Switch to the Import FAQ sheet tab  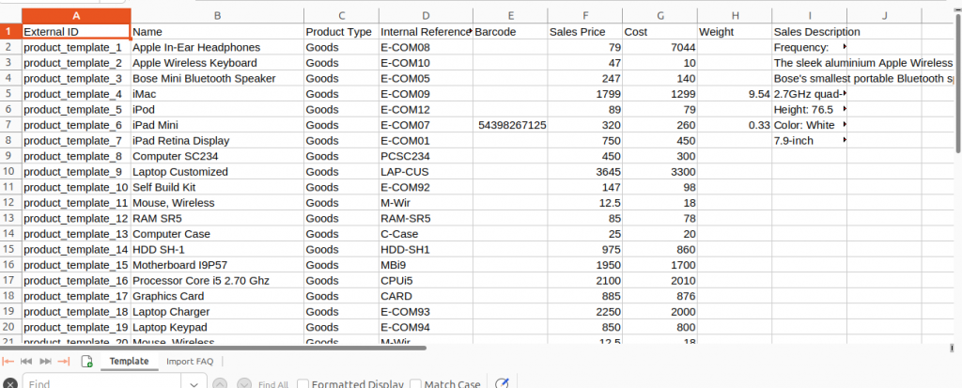[190, 362]
